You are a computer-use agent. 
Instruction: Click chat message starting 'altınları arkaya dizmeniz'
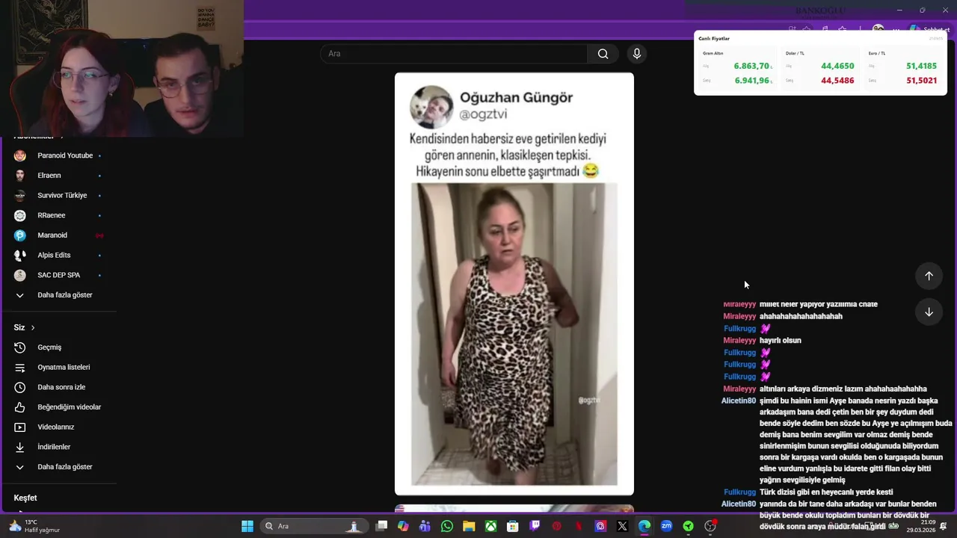843,389
